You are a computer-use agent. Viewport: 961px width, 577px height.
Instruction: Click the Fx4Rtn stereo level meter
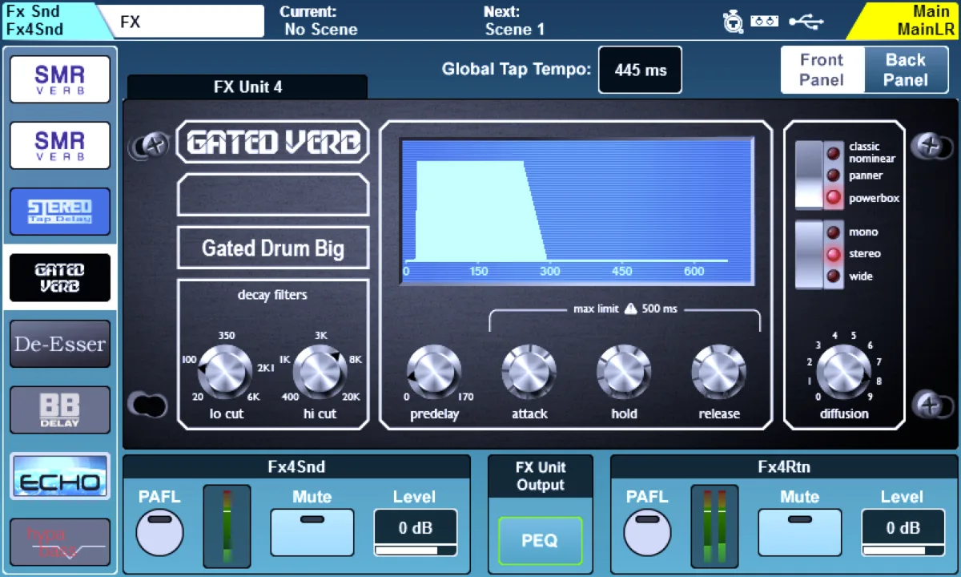(x=714, y=525)
